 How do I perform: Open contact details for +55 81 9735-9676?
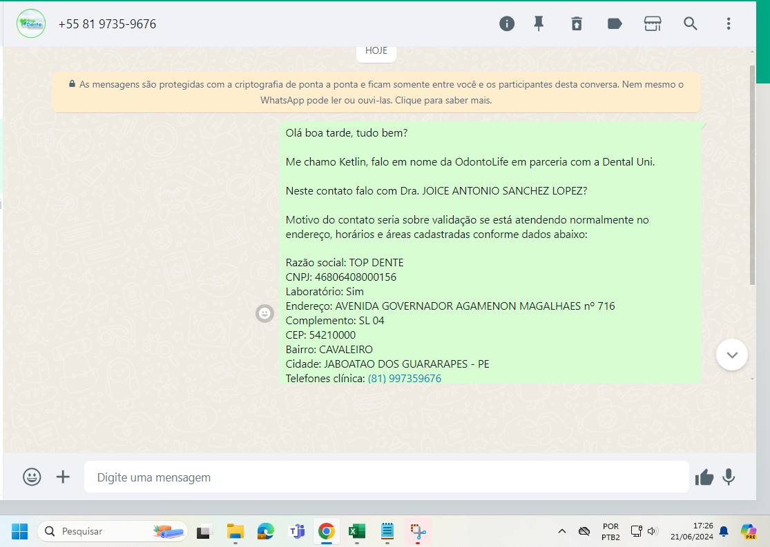107,24
